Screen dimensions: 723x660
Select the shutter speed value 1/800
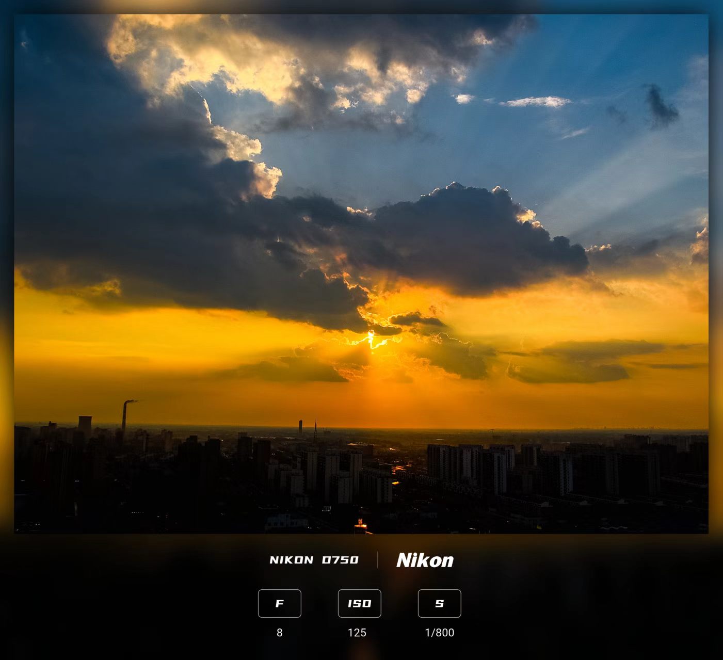pyautogui.click(x=440, y=633)
